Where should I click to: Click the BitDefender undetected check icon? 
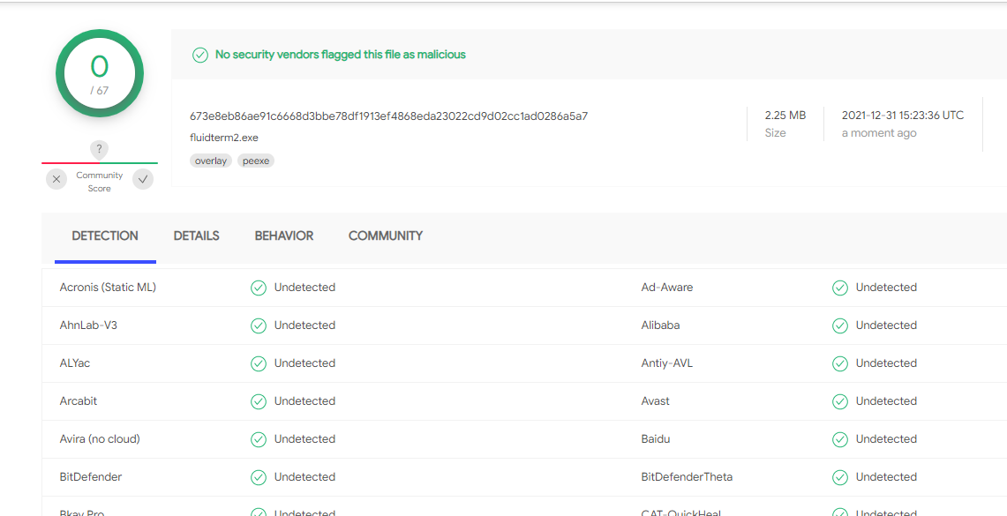(259, 477)
